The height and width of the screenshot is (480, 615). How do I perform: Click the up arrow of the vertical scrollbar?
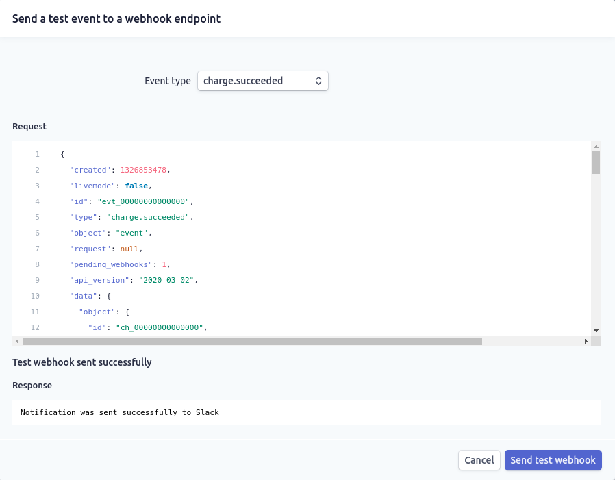(x=596, y=147)
